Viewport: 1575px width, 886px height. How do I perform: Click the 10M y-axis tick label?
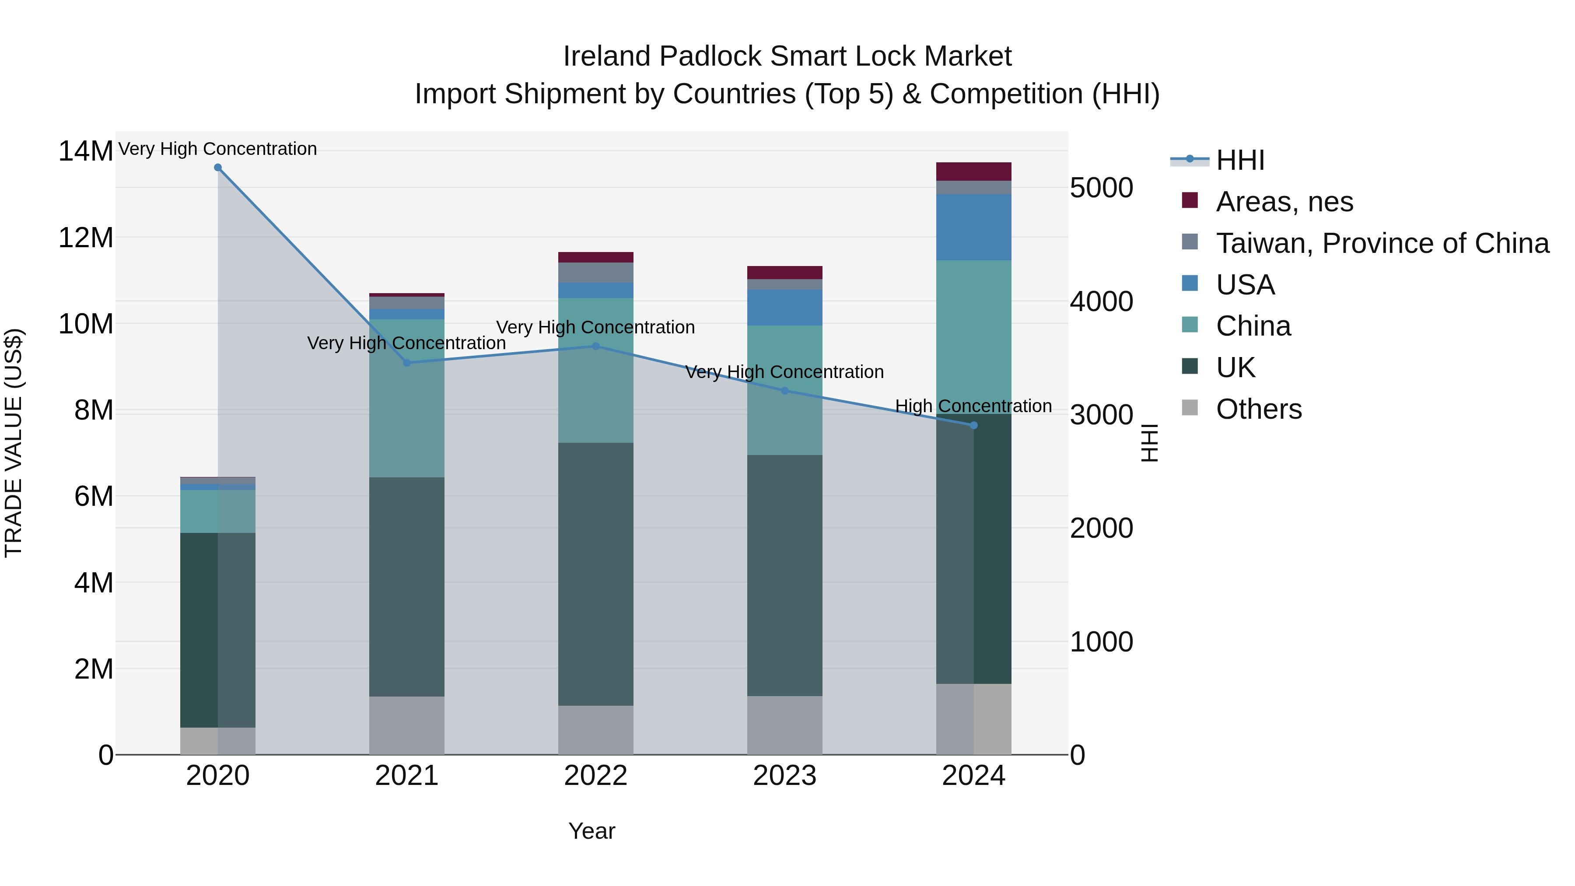click(86, 323)
